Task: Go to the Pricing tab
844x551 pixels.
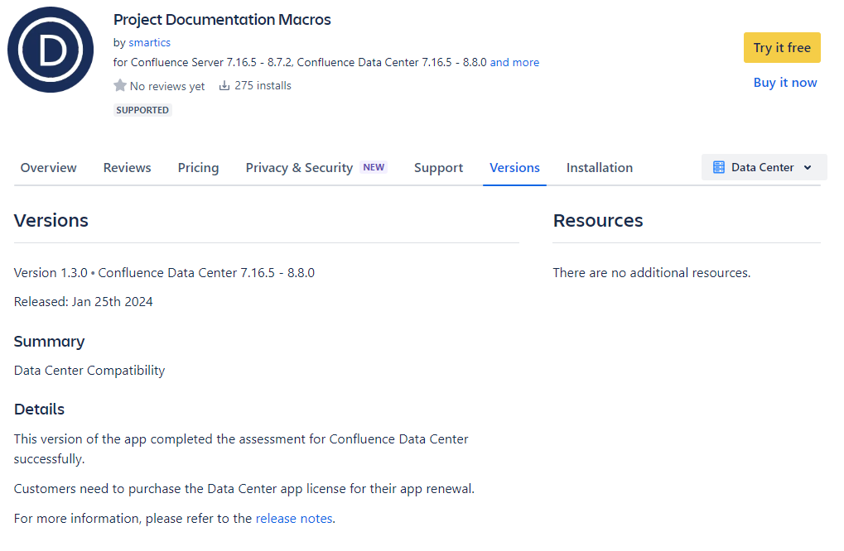Action: pos(198,168)
